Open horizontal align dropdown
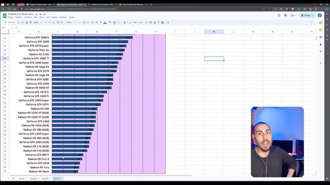This screenshot has width=330, height=185. (x=125, y=23)
